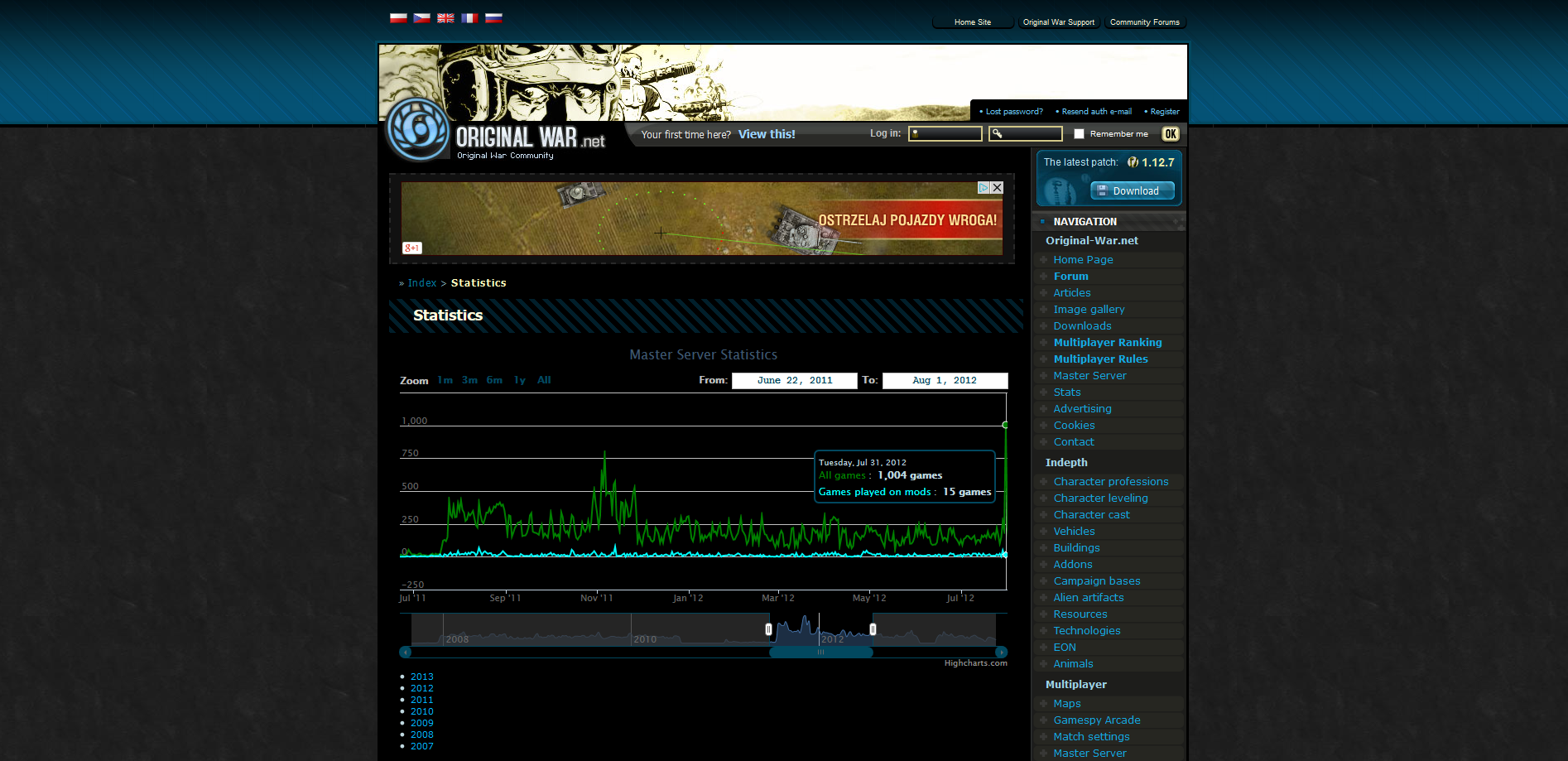Click the Lost password link

pos(1014,111)
